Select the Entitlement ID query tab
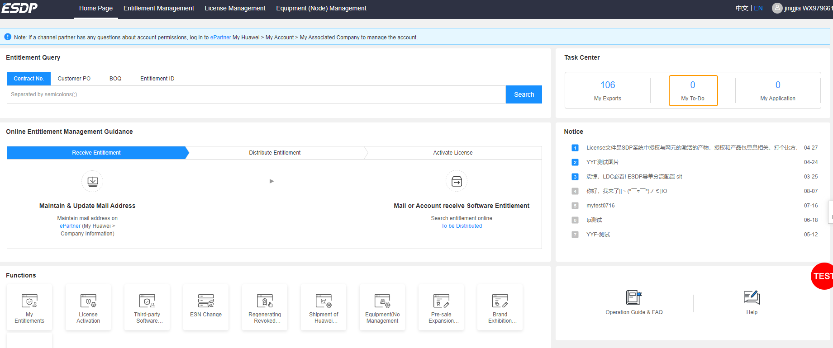The width and height of the screenshot is (833, 348). tap(157, 79)
